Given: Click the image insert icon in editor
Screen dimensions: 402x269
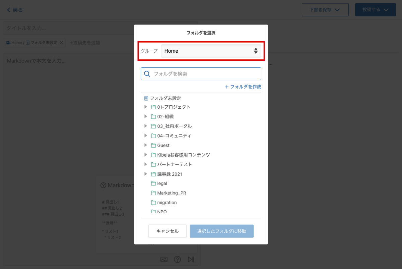Looking at the screenshot, I should point(164,259).
